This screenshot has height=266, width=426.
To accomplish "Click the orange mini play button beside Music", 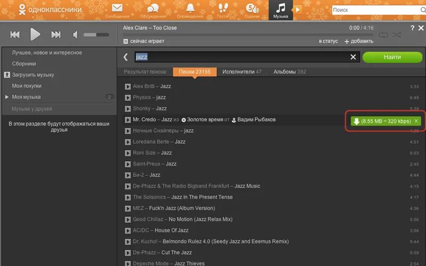I will click(x=298, y=10).
